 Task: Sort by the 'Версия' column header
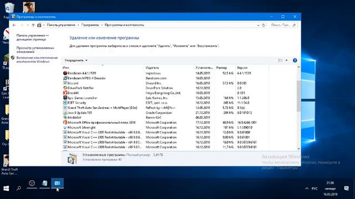pyautogui.click(x=252, y=67)
